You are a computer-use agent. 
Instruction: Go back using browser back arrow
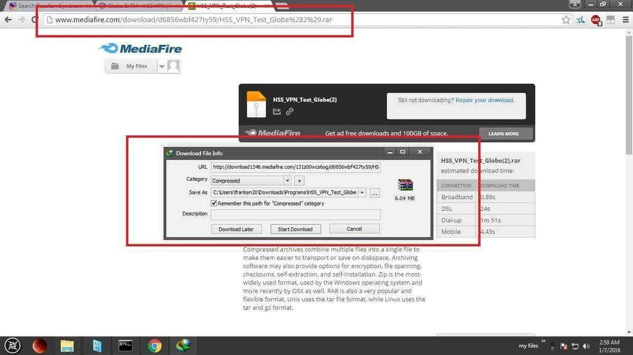pos(8,19)
